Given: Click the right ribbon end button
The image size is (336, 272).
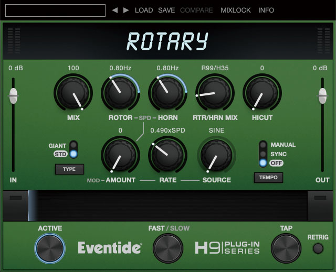Looking at the screenshot, I should pos(320,206).
